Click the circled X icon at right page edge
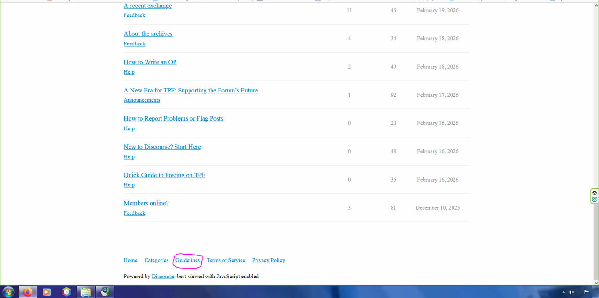The height and width of the screenshot is (298, 599). point(595,192)
